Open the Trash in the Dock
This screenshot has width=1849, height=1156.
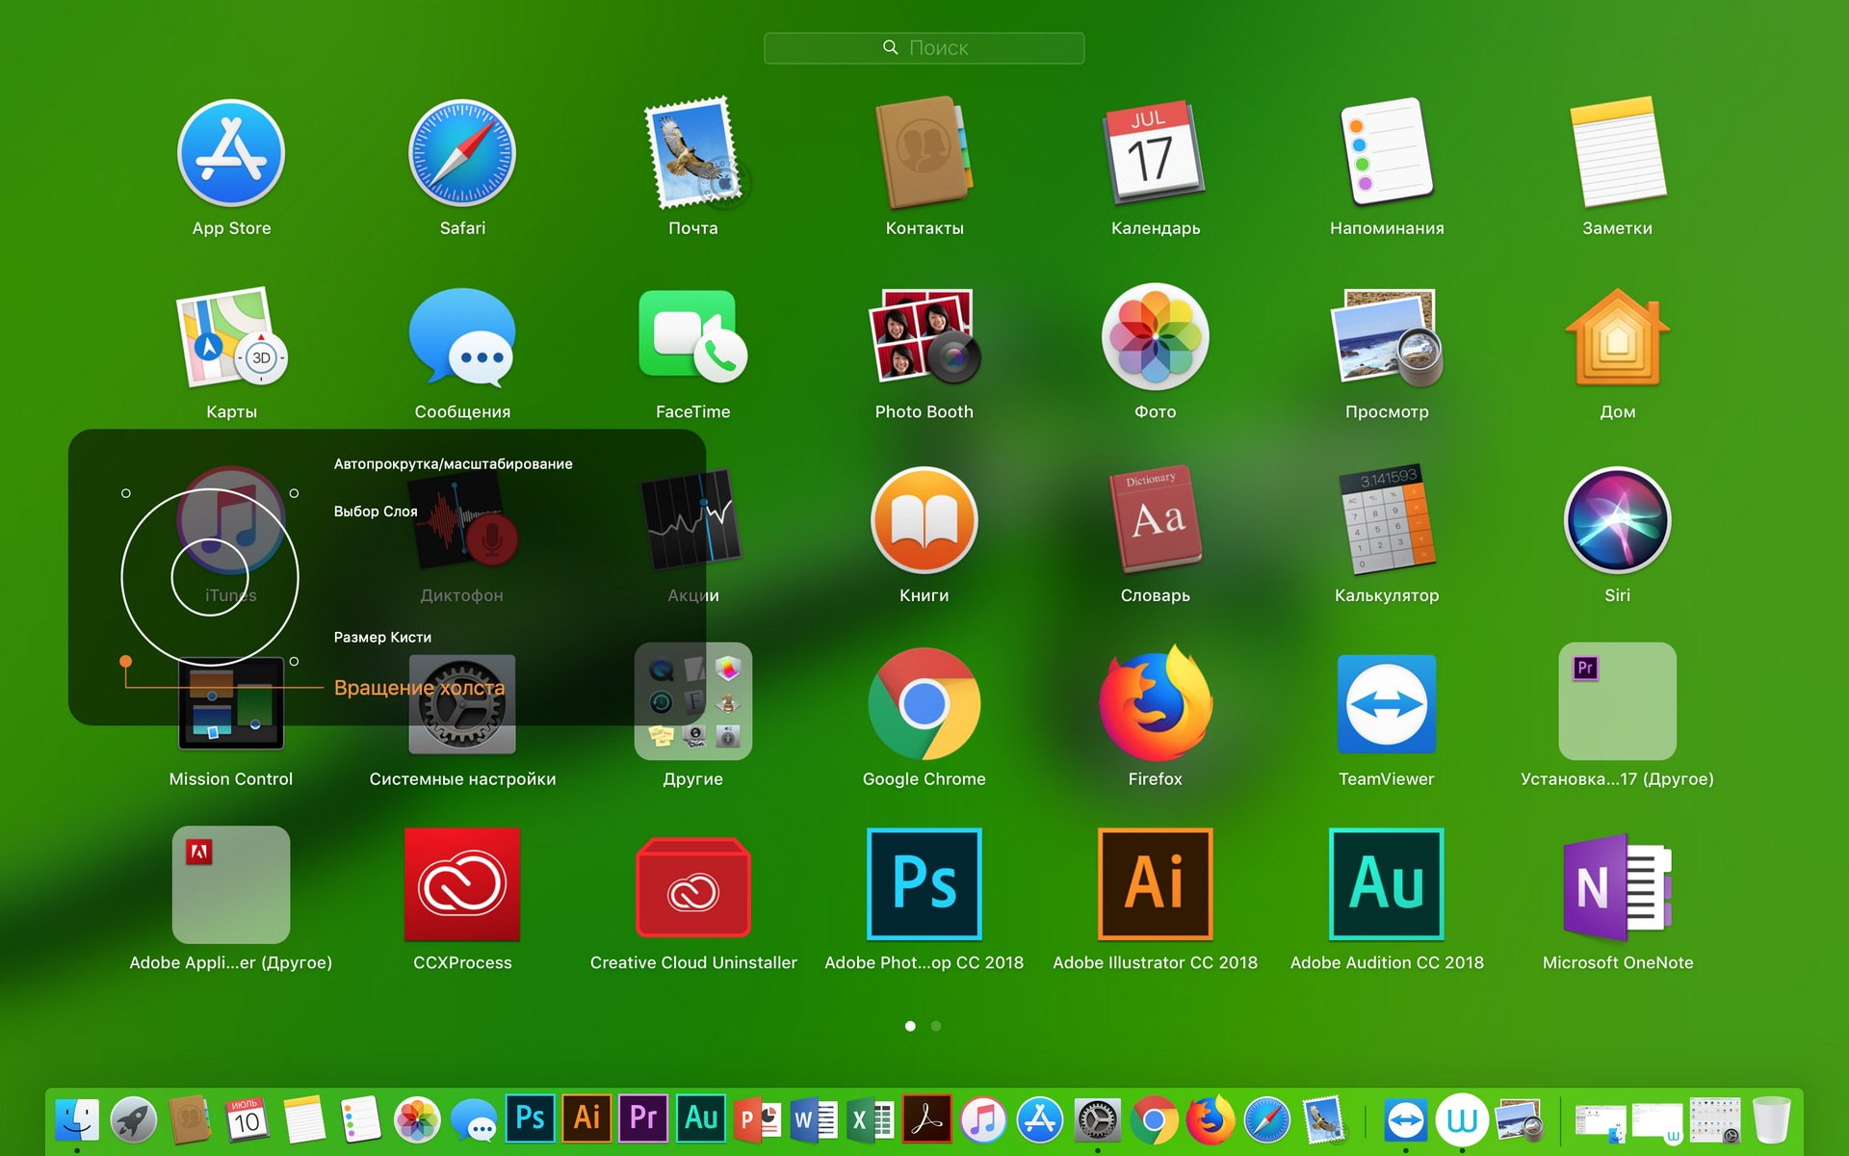pos(1772,1119)
